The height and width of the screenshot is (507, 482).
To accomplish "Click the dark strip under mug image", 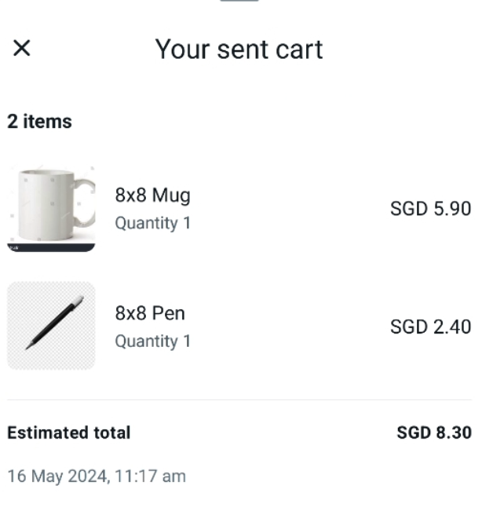I will pyautogui.click(x=51, y=248).
